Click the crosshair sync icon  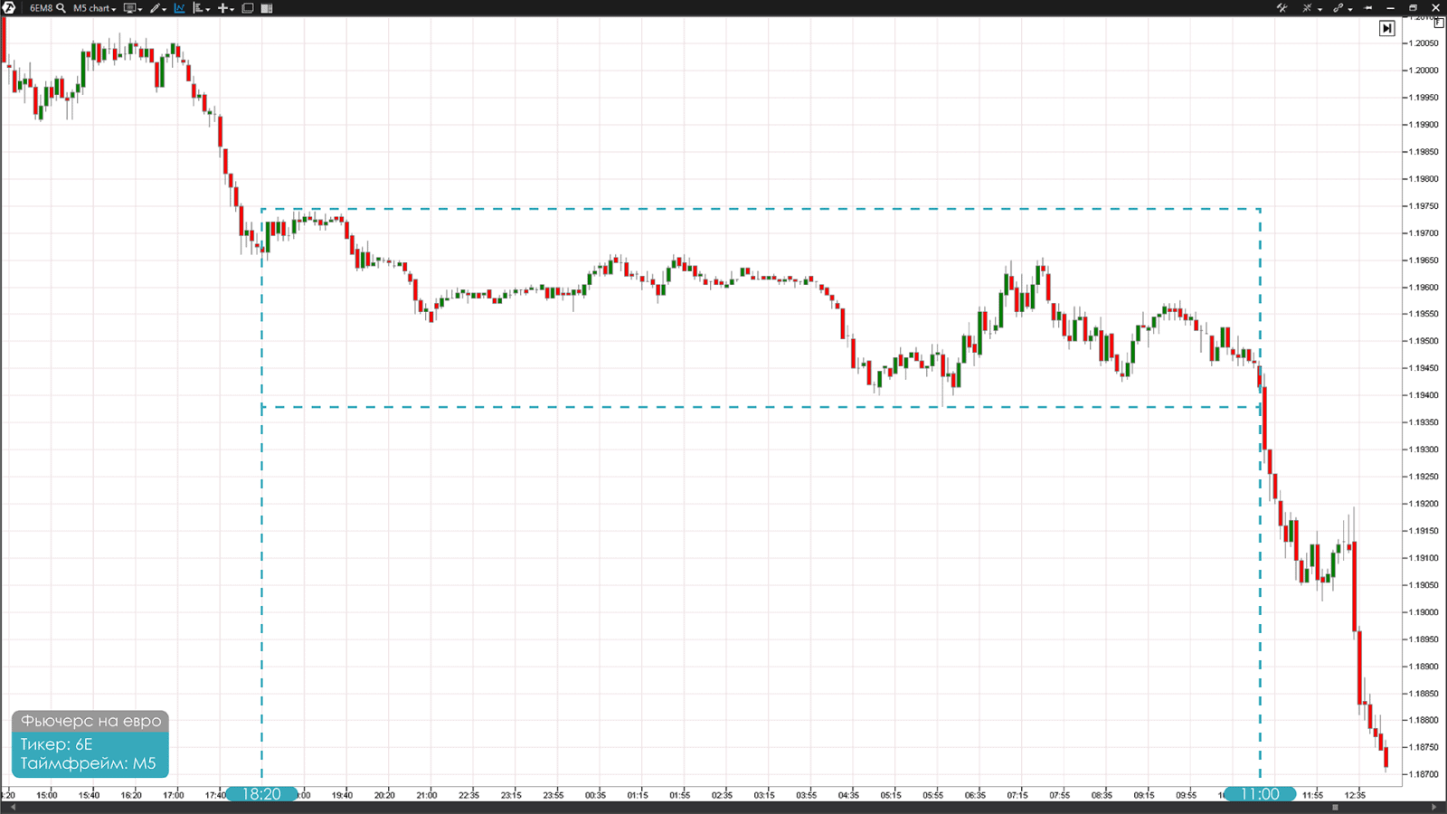[1308, 8]
